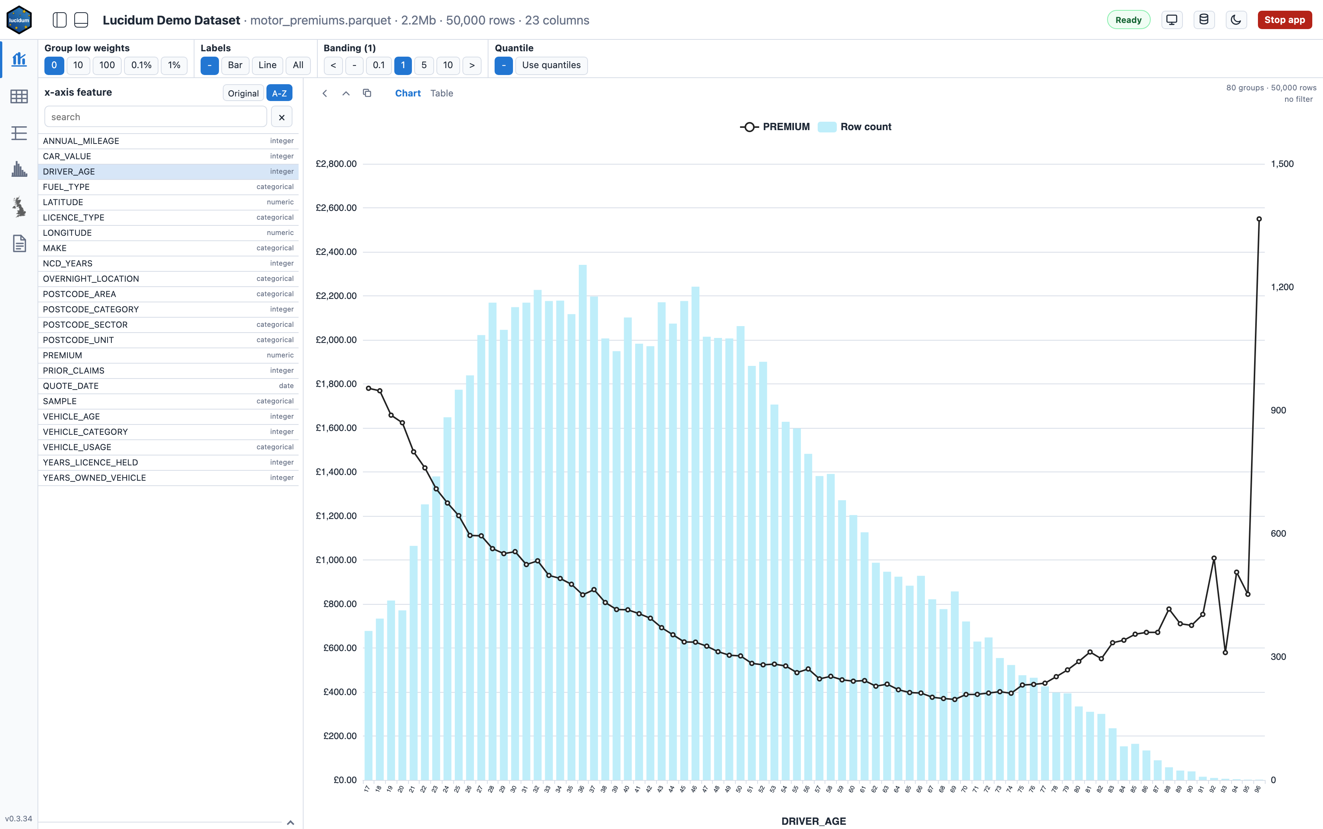
Task: Set Group low weights to 1%
Action: tap(174, 65)
